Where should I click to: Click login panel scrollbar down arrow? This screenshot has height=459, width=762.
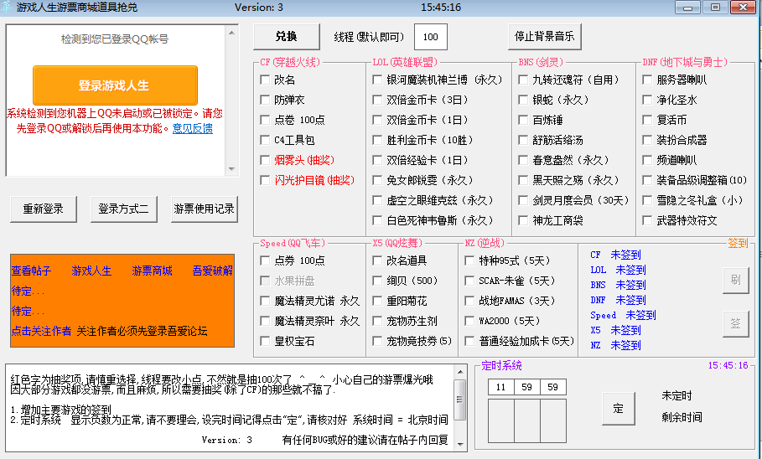231,169
